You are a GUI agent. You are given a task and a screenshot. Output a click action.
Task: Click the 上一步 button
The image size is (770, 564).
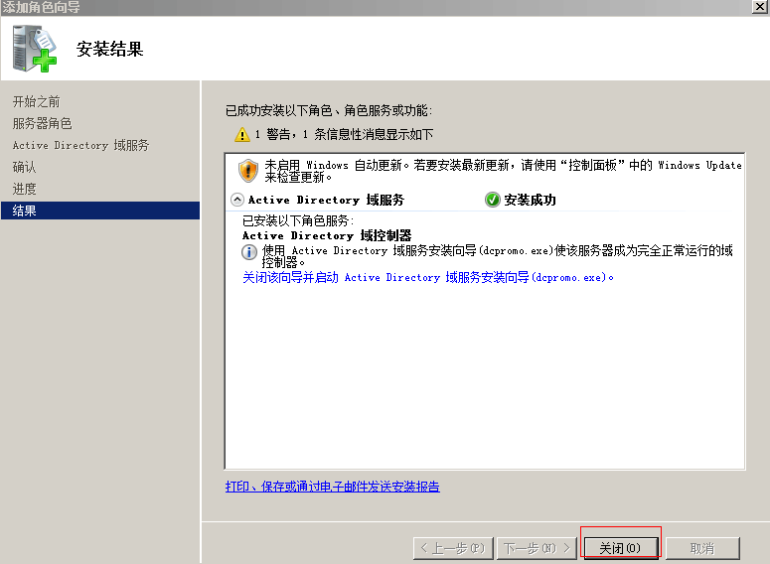click(x=453, y=548)
